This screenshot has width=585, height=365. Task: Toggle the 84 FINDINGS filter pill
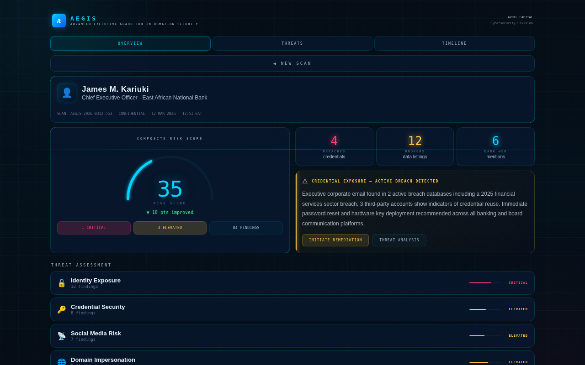pos(246,228)
